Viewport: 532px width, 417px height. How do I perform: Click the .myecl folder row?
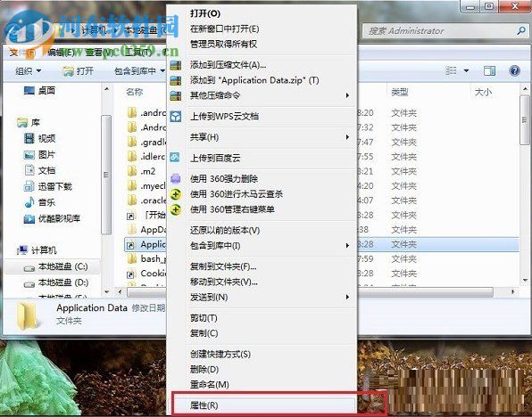pos(145,185)
